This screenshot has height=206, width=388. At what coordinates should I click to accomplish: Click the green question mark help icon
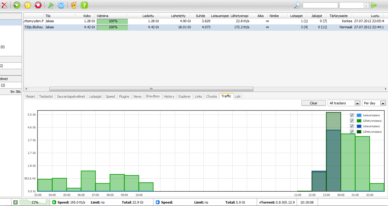(x=84, y=5)
